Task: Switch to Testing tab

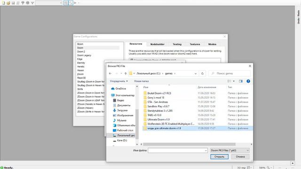Action: coord(177,44)
